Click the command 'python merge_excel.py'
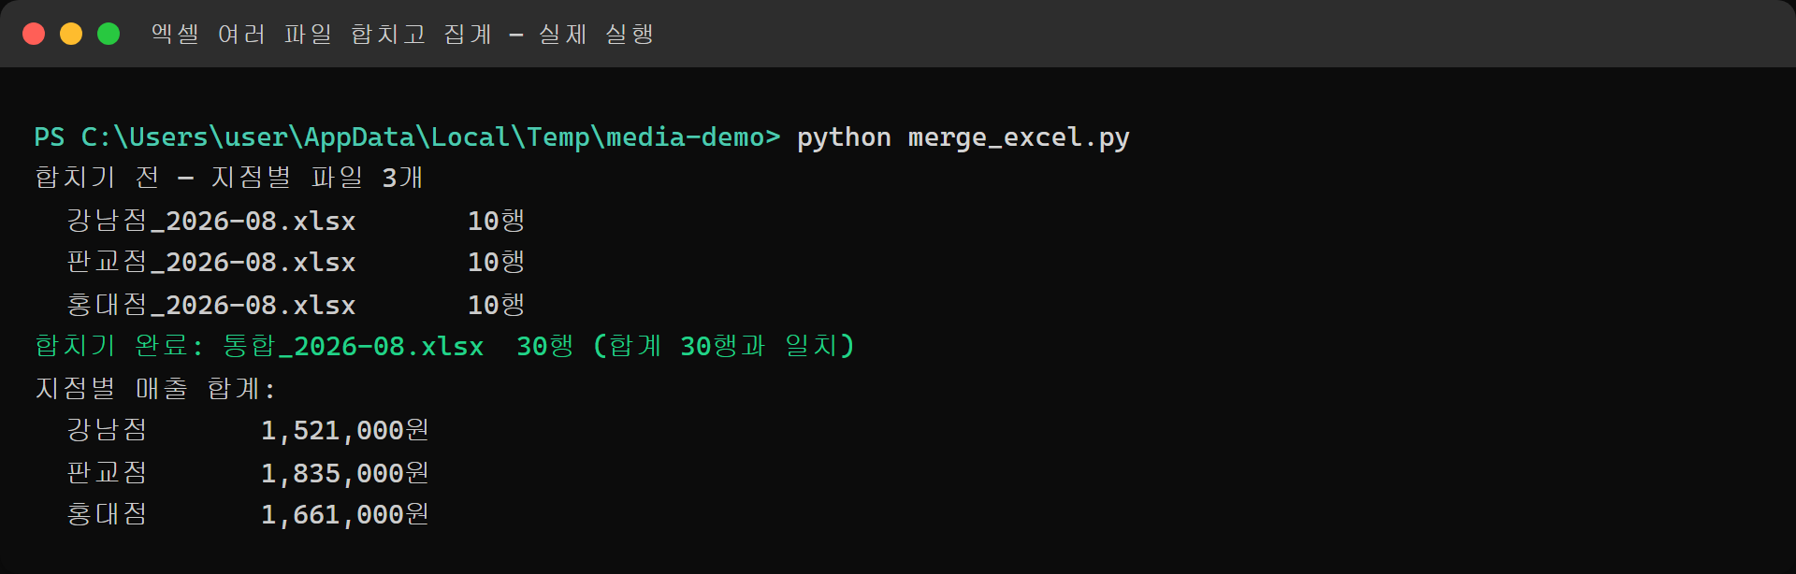The width and height of the screenshot is (1796, 574). click(963, 137)
